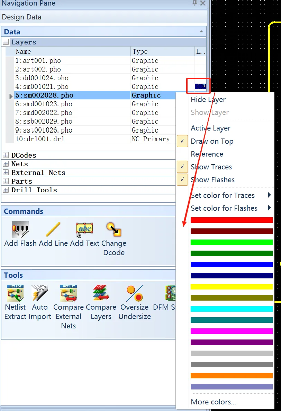Expand the Nets node
Viewport: 281px width, 411px height.
pos(6,164)
